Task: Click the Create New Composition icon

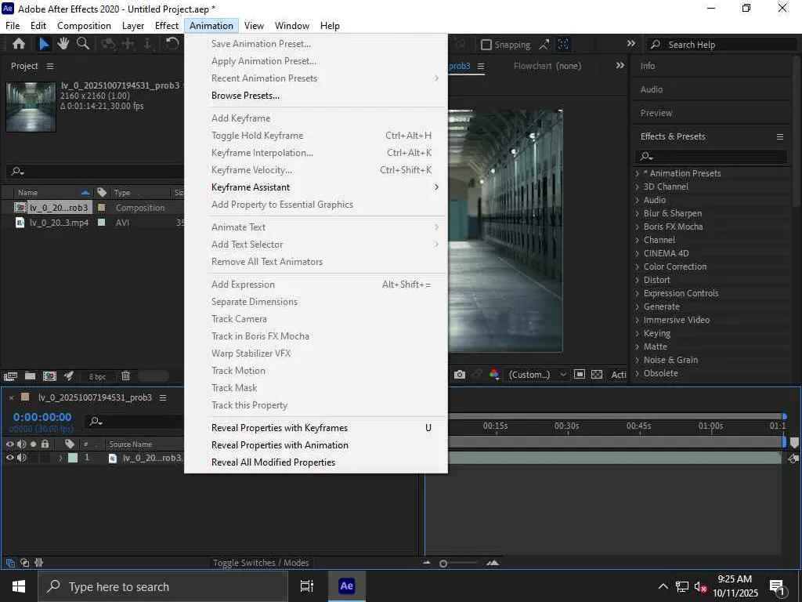Action: pos(49,376)
